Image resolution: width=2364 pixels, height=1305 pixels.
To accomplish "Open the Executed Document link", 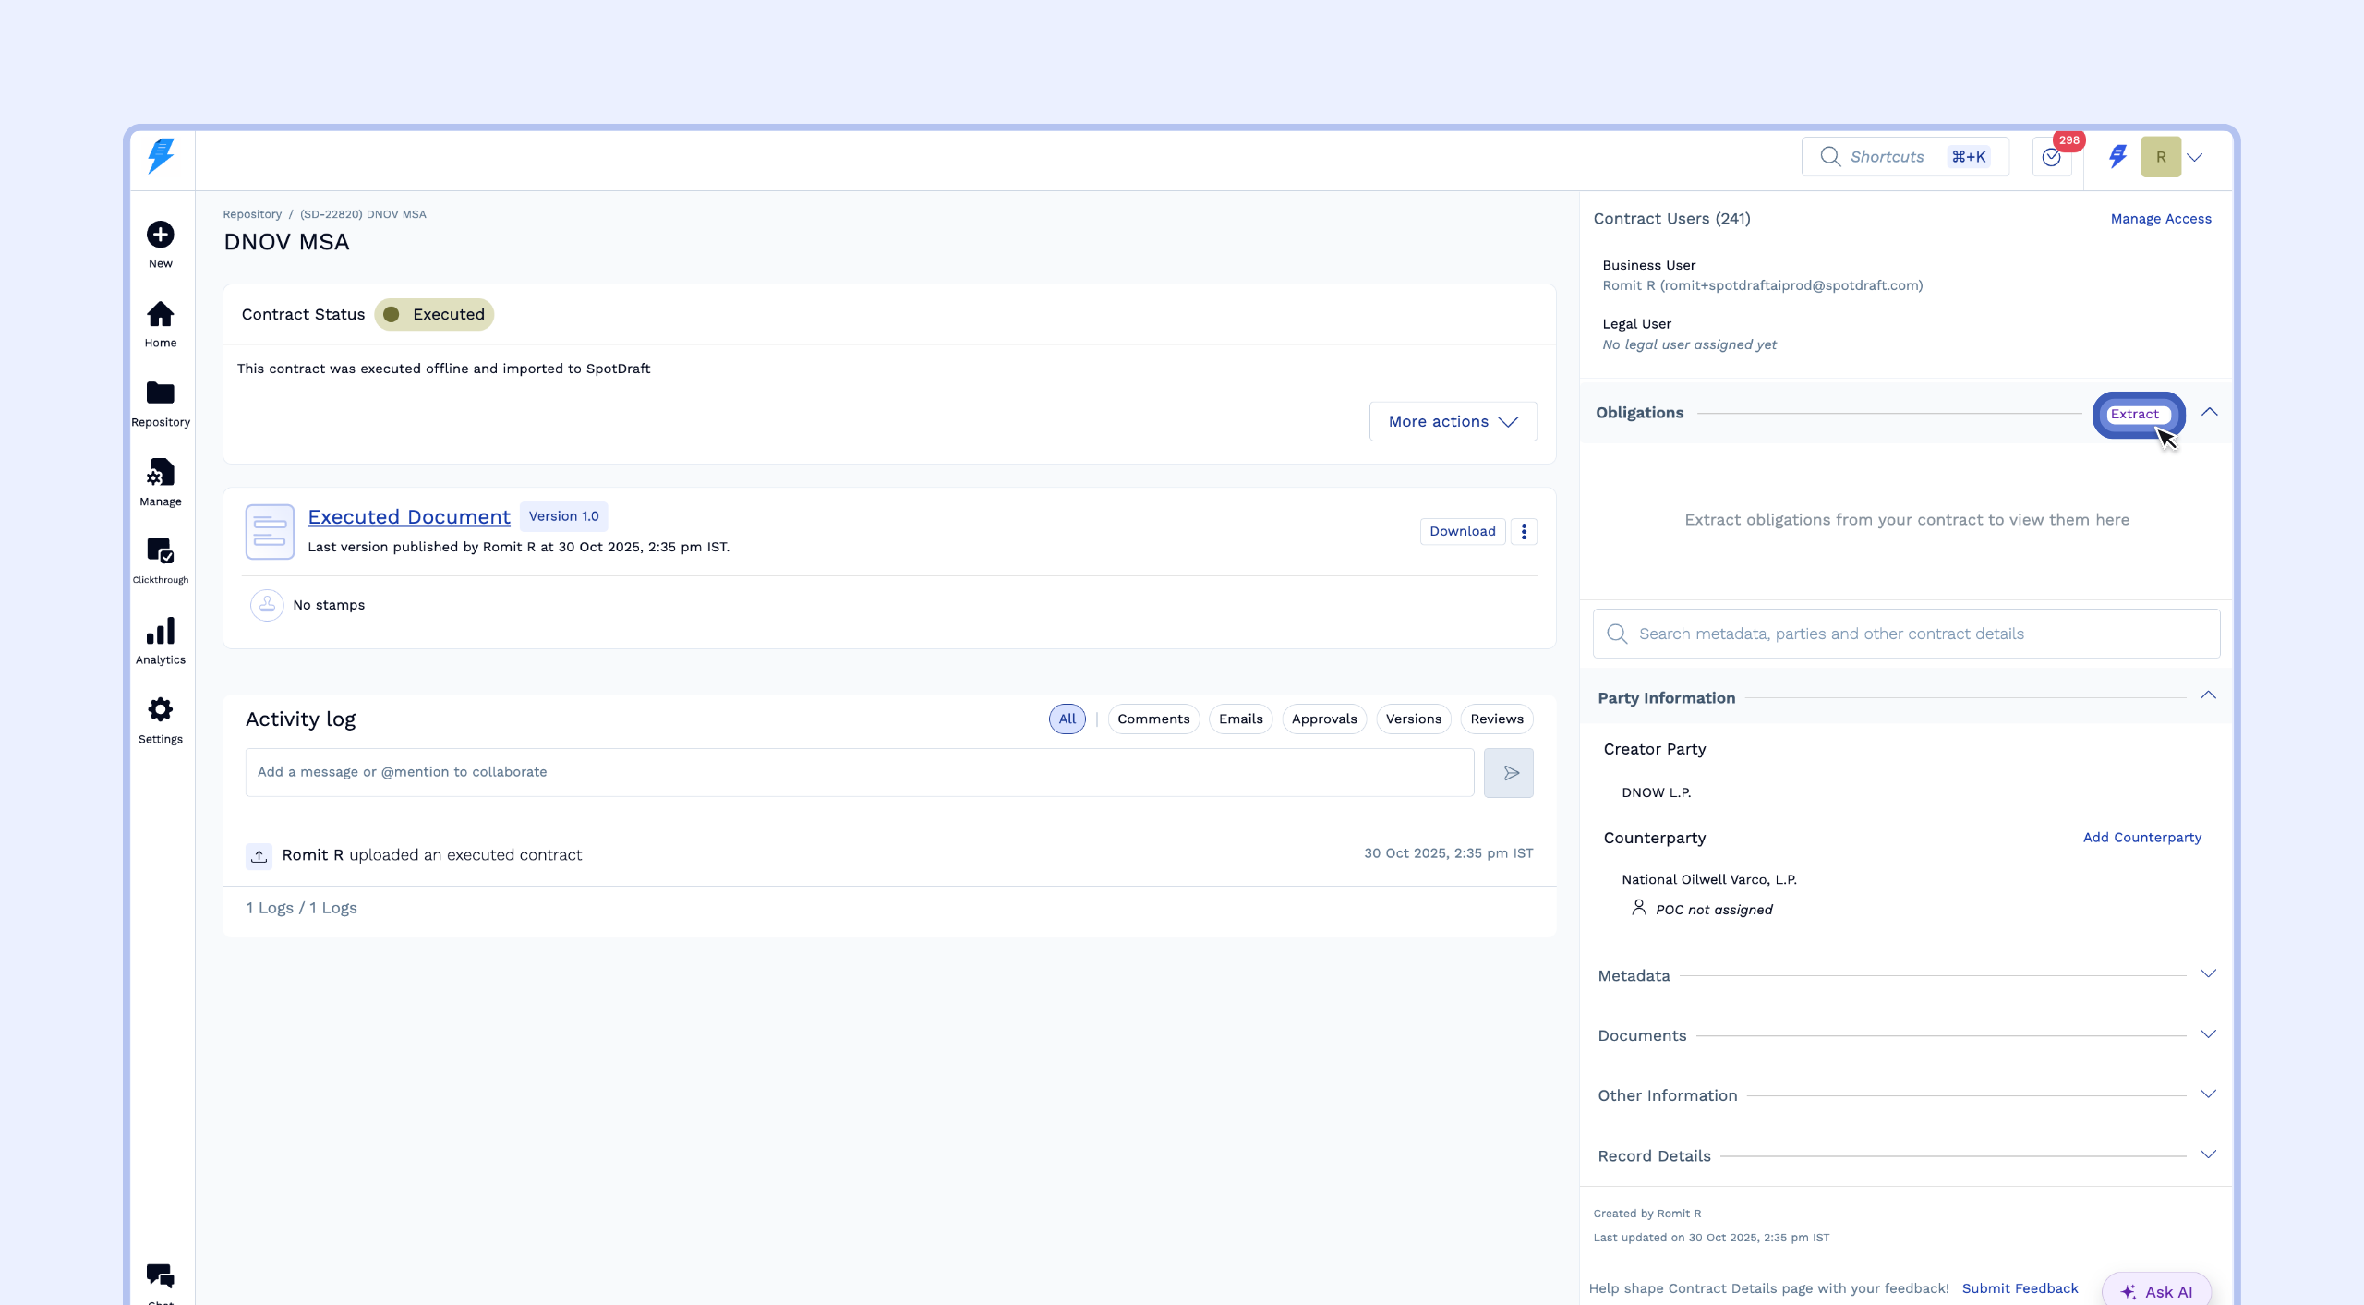I will (408, 517).
